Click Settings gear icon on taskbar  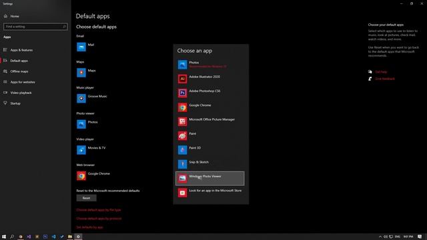pos(78,237)
